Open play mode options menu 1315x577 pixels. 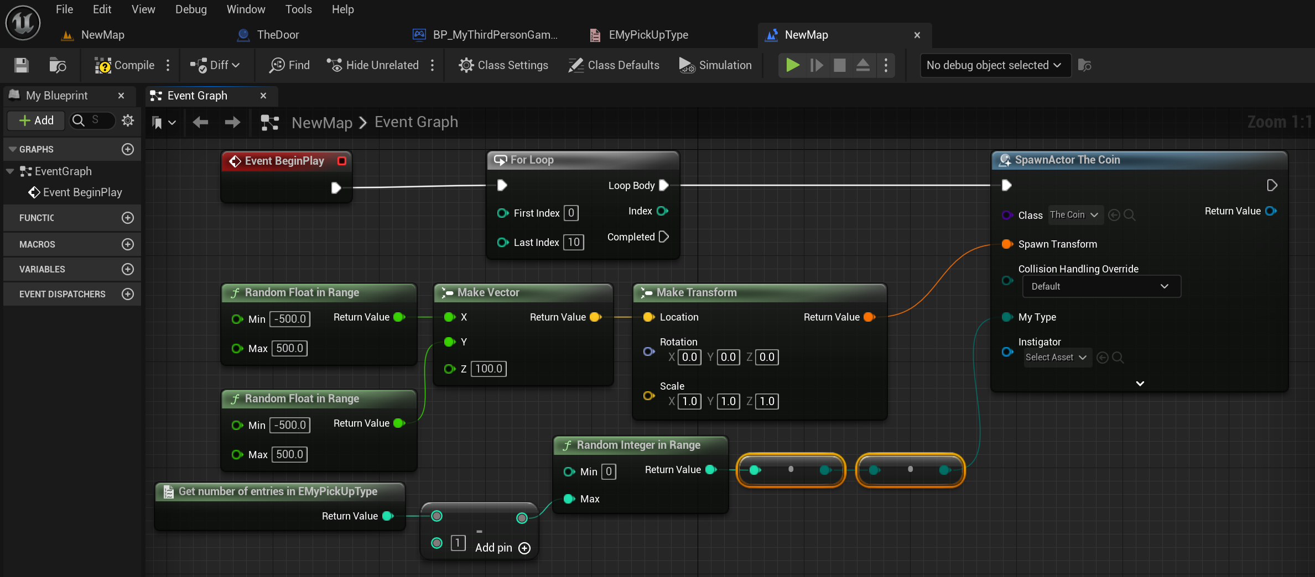(886, 65)
